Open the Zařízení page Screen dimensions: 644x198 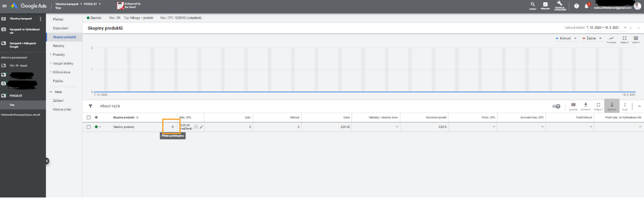pos(58,100)
